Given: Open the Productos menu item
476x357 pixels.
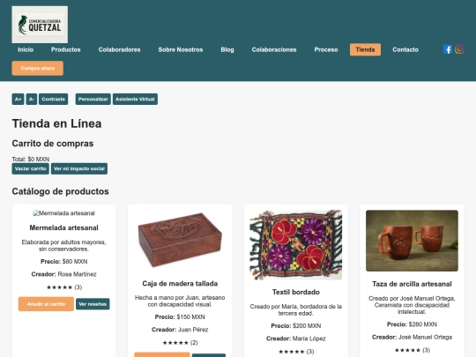Looking at the screenshot, I should [x=66, y=49].
